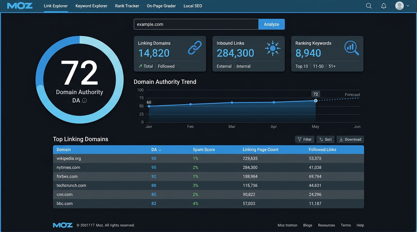Viewport: 417px width, 232px height.
Task: Click the MOZ logo in header
Action: [x=20, y=6]
